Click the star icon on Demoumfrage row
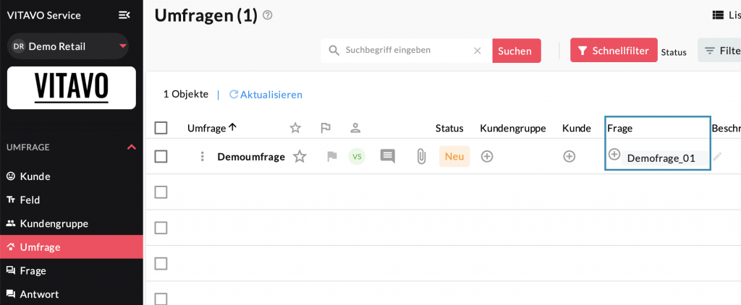The height and width of the screenshot is (305, 741). coord(300,156)
